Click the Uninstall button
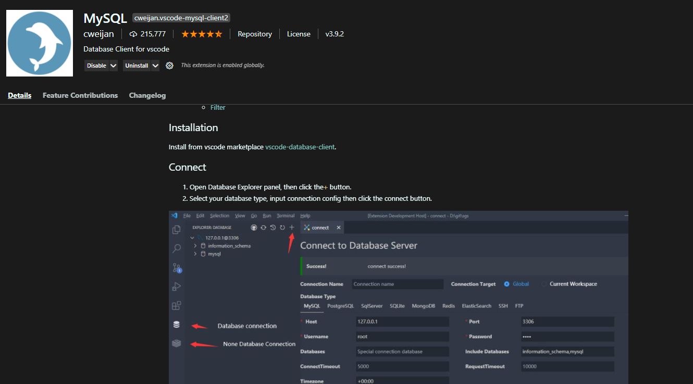The height and width of the screenshot is (384, 693). click(137, 66)
